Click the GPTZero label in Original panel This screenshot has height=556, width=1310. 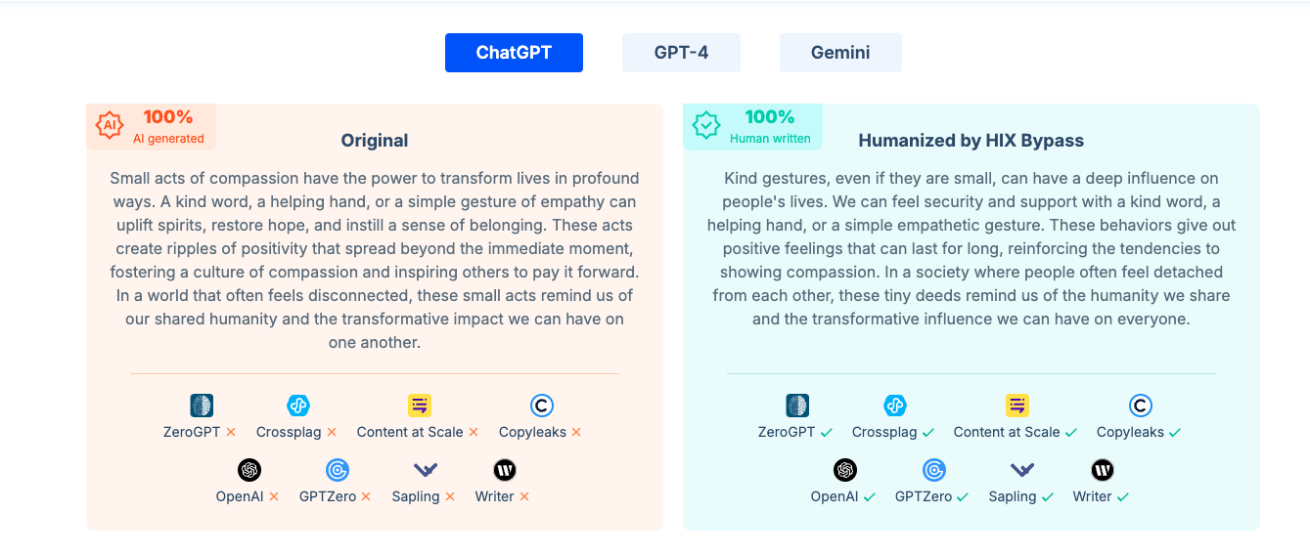click(328, 496)
